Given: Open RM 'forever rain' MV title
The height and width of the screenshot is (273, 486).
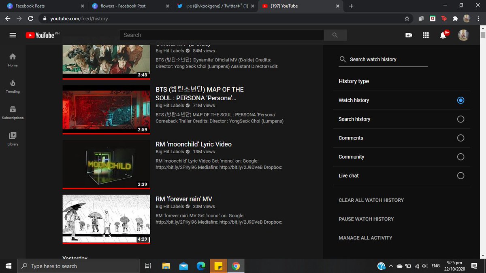Looking at the screenshot, I should (x=184, y=199).
